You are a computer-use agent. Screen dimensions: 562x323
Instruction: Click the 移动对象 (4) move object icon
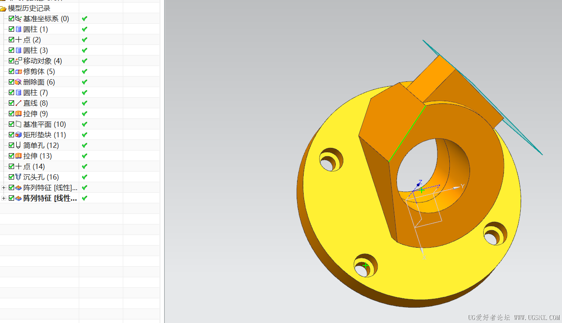pyautogui.click(x=18, y=61)
